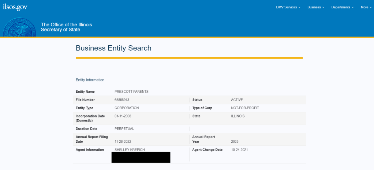This screenshot has height=170, width=374.
Task: Click the file number 65856913
Action: (x=122, y=100)
